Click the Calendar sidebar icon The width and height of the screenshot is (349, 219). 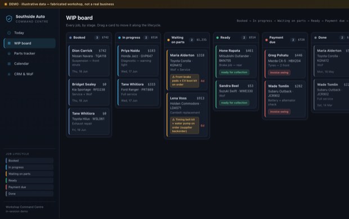9,64
